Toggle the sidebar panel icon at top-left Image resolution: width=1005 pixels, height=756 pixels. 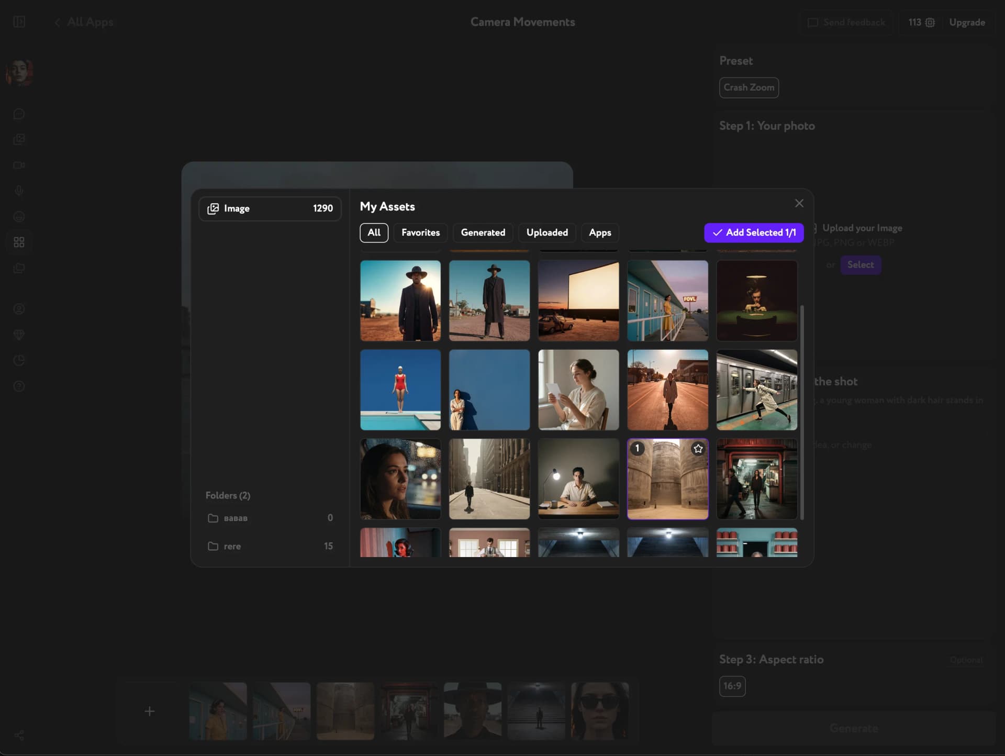tap(19, 21)
